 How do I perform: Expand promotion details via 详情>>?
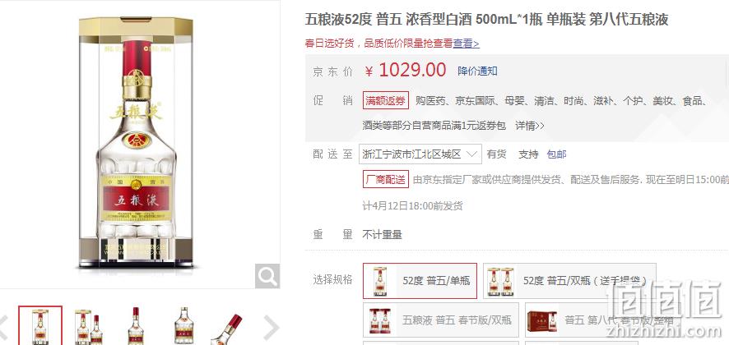530,126
